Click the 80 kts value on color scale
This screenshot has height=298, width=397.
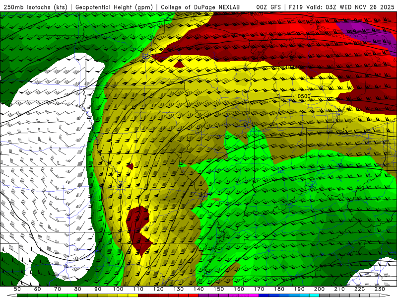click(x=77, y=289)
